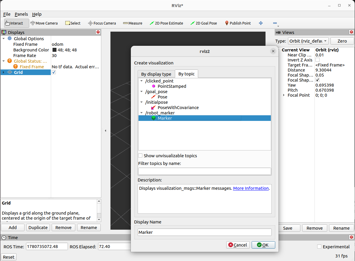Screen dimensions: 355x261
Task: Toggle the Grid display checkbox
Action: (54, 72)
